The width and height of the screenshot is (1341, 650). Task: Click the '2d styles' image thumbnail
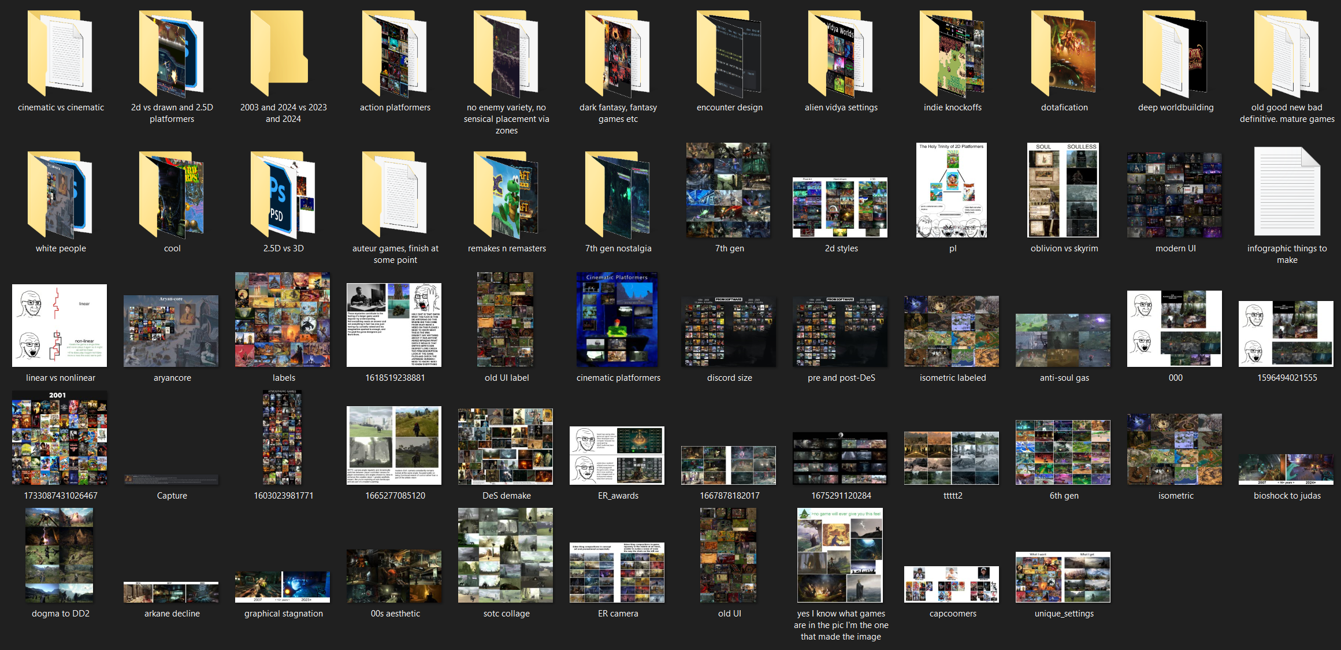pos(840,207)
